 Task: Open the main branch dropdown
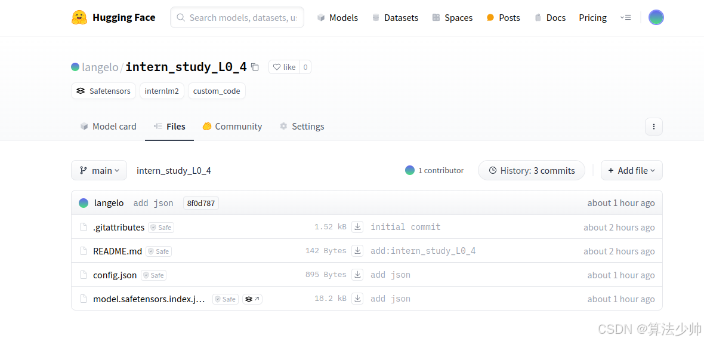click(99, 170)
